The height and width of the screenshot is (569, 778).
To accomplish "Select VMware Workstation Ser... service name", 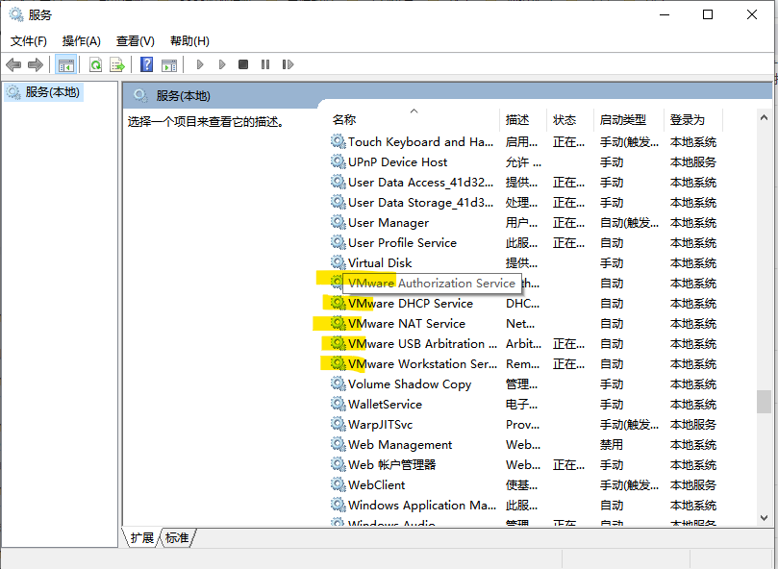I will point(422,364).
